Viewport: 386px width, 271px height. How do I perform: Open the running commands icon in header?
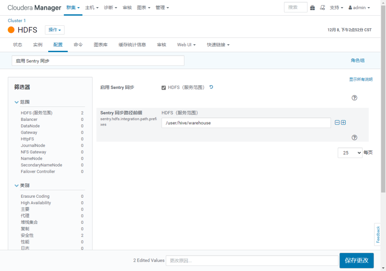click(322, 8)
